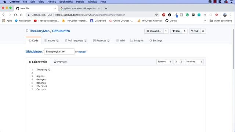Image resolution: width=235 pixels, height=132 pixels.
Task: Reload the current page
Action: point(15,15)
